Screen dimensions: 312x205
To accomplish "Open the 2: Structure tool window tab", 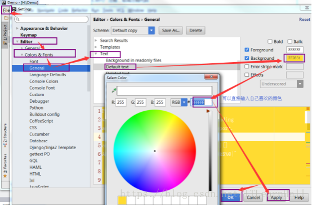I will tap(5, 136).
